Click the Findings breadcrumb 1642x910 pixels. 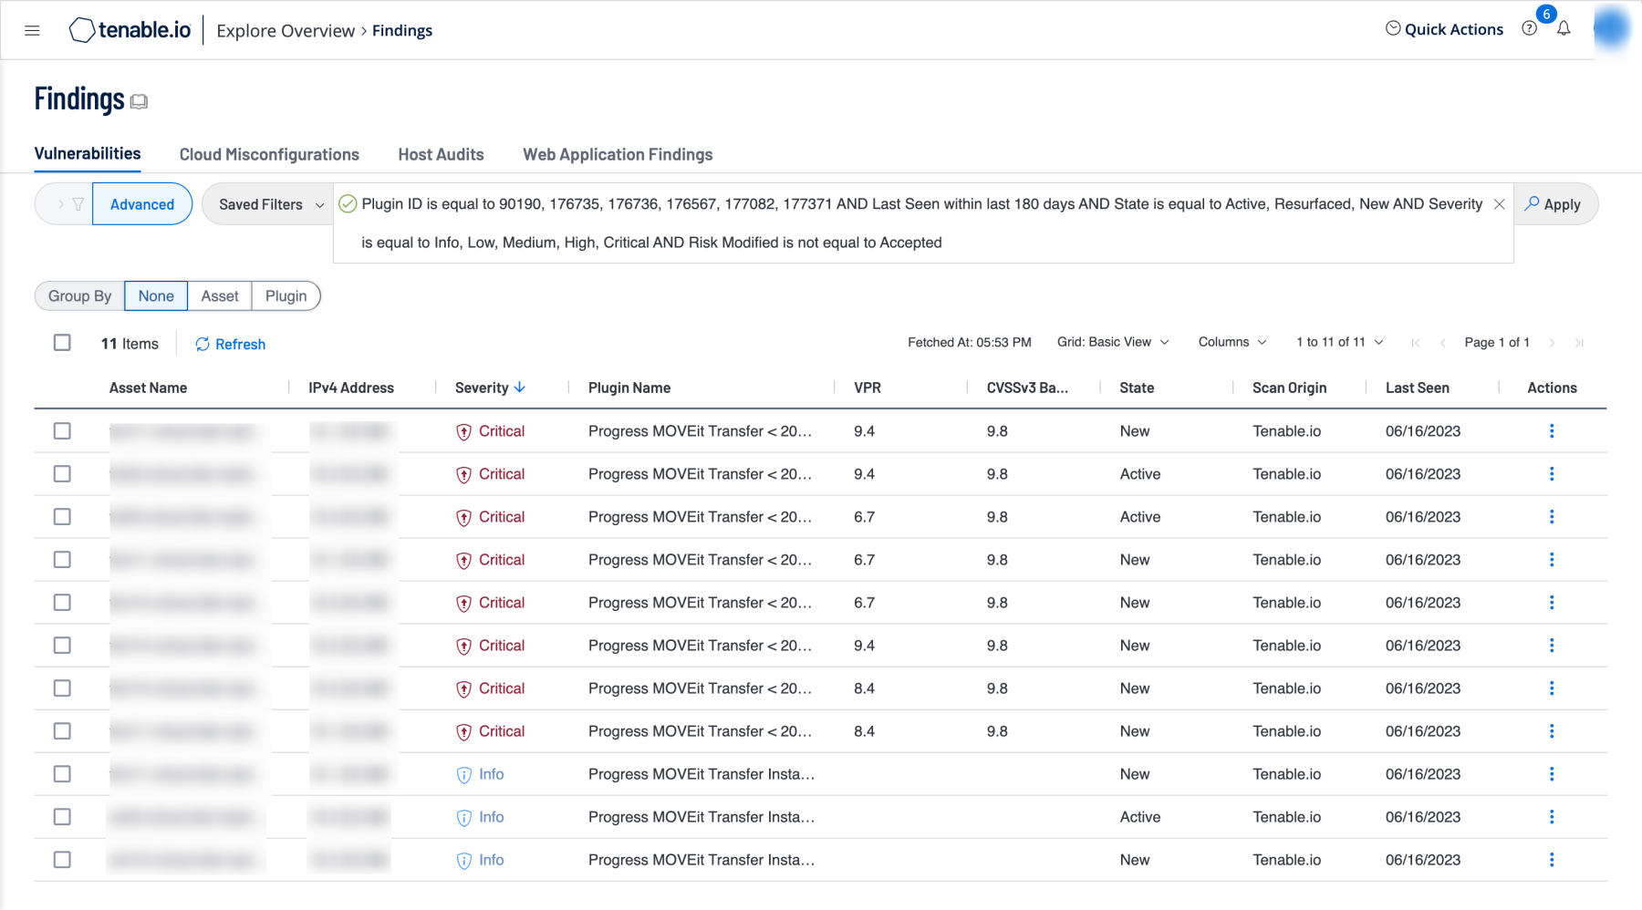[402, 31]
